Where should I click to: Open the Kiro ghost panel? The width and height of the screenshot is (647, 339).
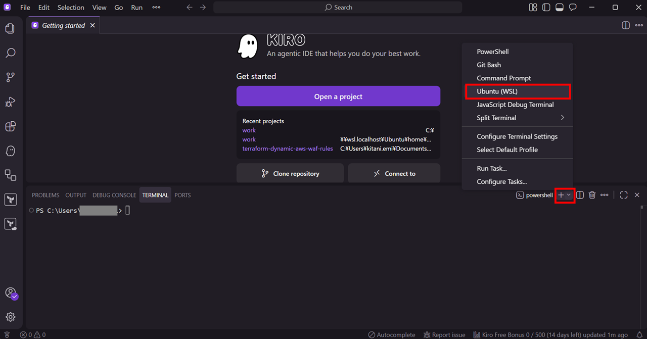click(10, 151)
